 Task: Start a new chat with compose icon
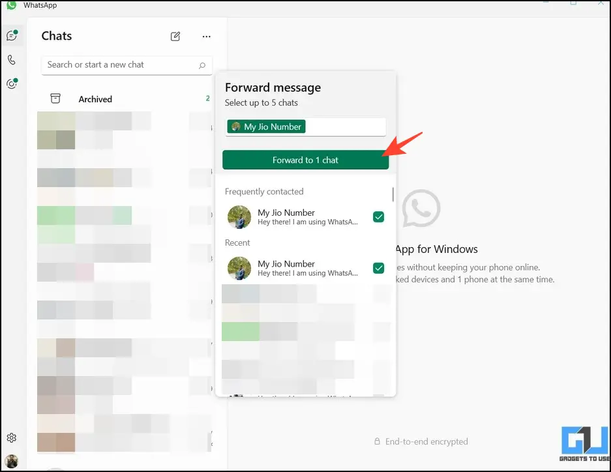point(175,37)
